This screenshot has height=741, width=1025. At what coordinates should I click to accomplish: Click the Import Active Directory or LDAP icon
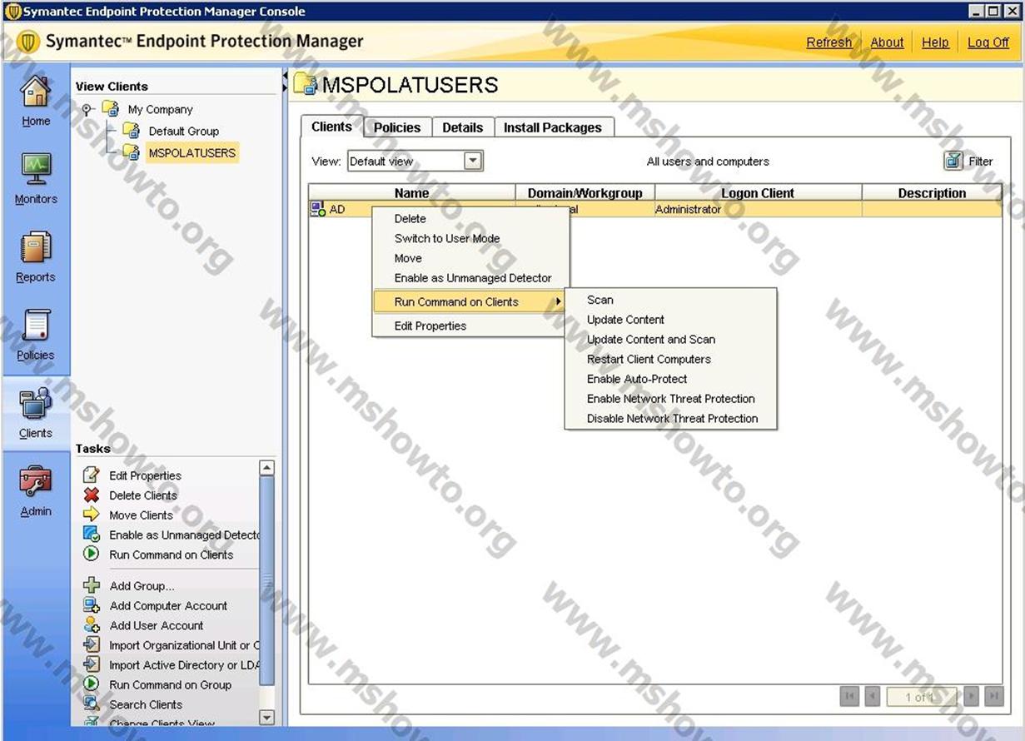[92, 664]
